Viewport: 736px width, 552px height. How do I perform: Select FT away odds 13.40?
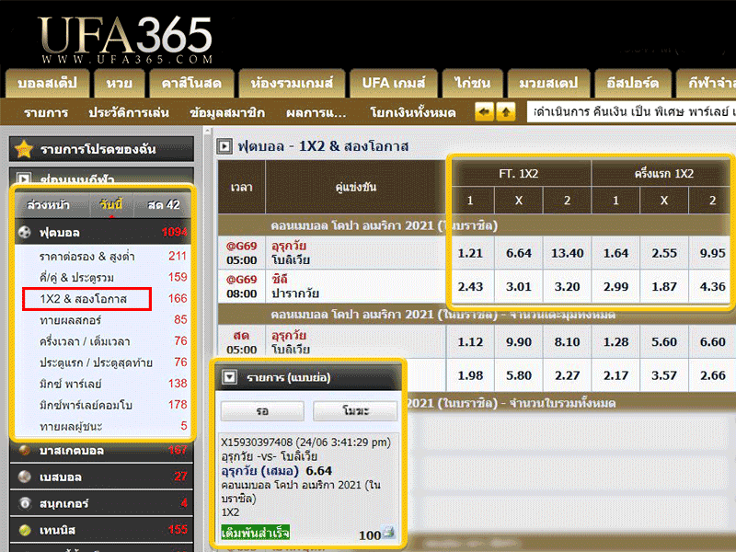point(567,253)
